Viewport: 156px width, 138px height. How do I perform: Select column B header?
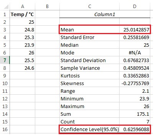(47, 6)
